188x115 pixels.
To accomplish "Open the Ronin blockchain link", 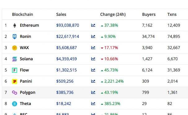I will tap(25, 36).
